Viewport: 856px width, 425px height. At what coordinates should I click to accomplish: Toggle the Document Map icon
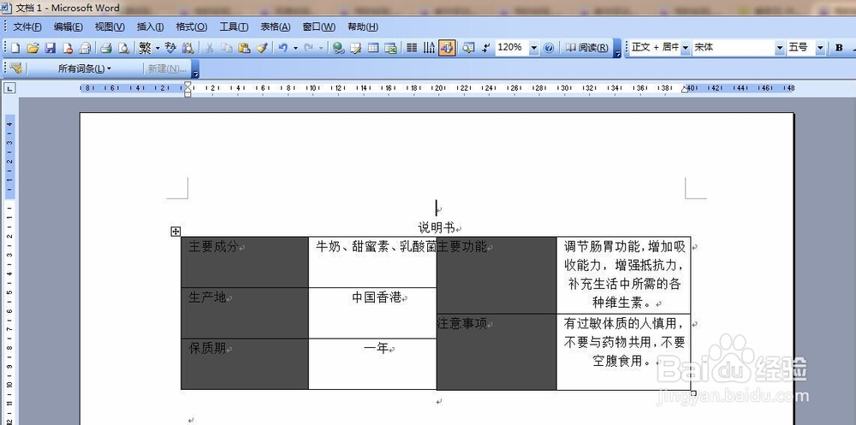(468, 48)
